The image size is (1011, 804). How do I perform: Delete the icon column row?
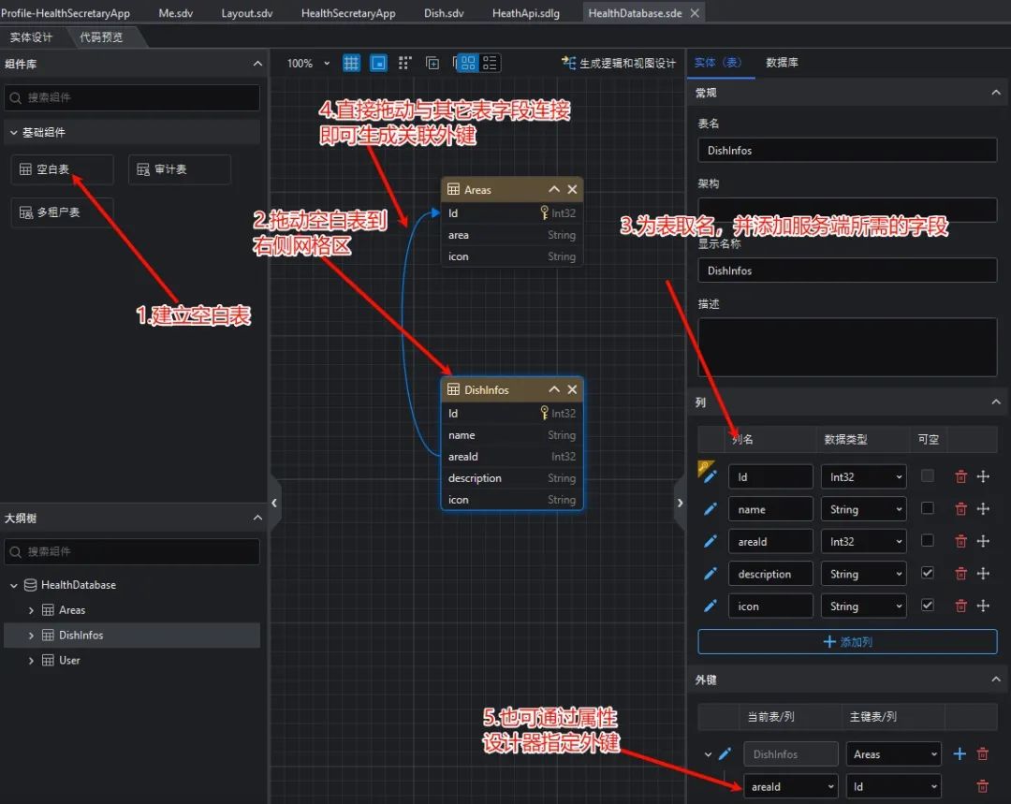coord(960,606)
